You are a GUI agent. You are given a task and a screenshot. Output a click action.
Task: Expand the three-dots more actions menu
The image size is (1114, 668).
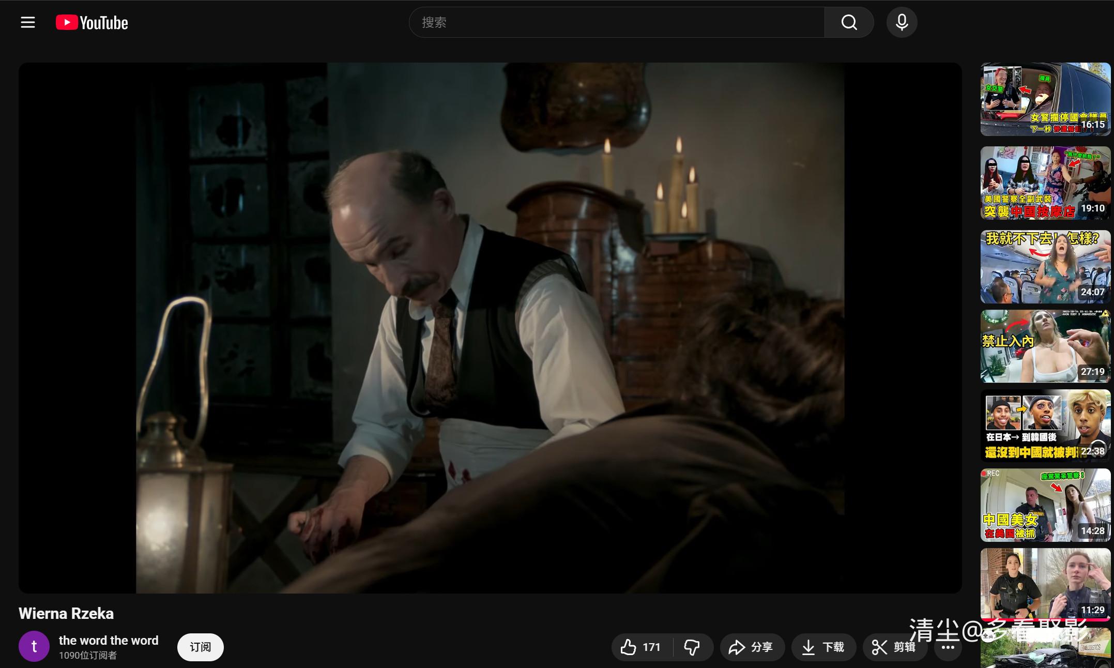948,647
